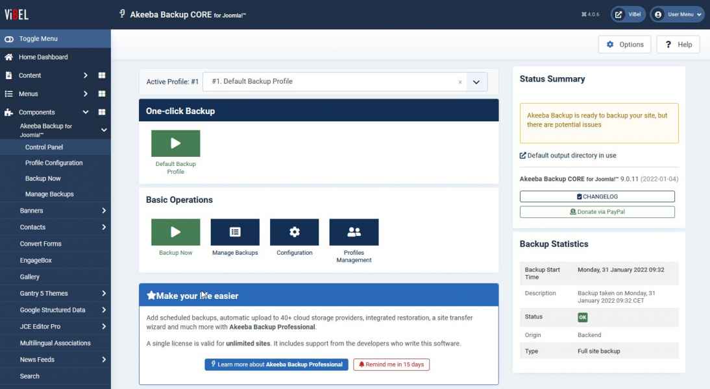Image resolution: width=710 pixels, height=389 pixels.
Task: Open the CHANGELOG button
Action: point(597,196)
